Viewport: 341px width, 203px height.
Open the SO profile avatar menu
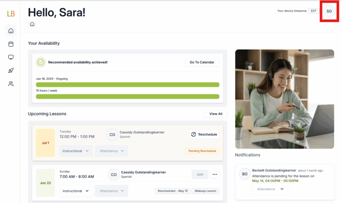click(x=329, y=11)
